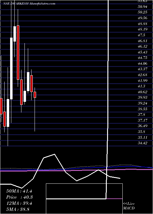
Task: Click the tallest white candlestick body
Action: [11, 68]
